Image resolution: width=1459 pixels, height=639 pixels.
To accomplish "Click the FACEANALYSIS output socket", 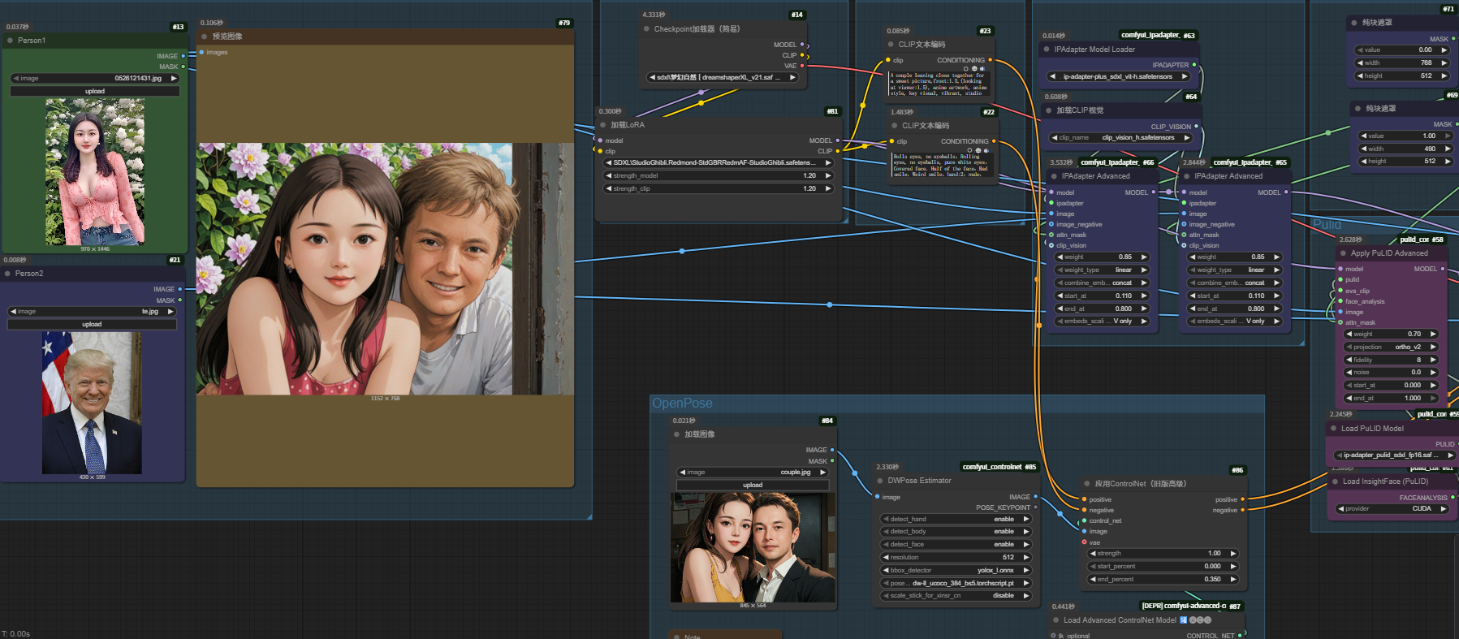I will pos(1453,498).
